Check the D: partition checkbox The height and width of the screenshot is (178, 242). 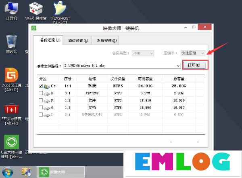click(x=41, y=93)
